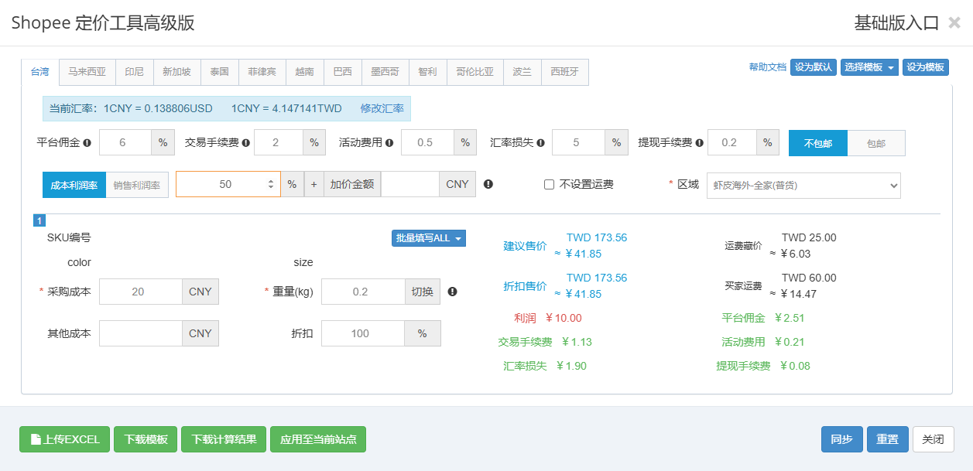The height and width of the screenshot is (471, 973).
Task: Click the info icon after 加价金额 CNY field
Action: click(x=488, y=184)
